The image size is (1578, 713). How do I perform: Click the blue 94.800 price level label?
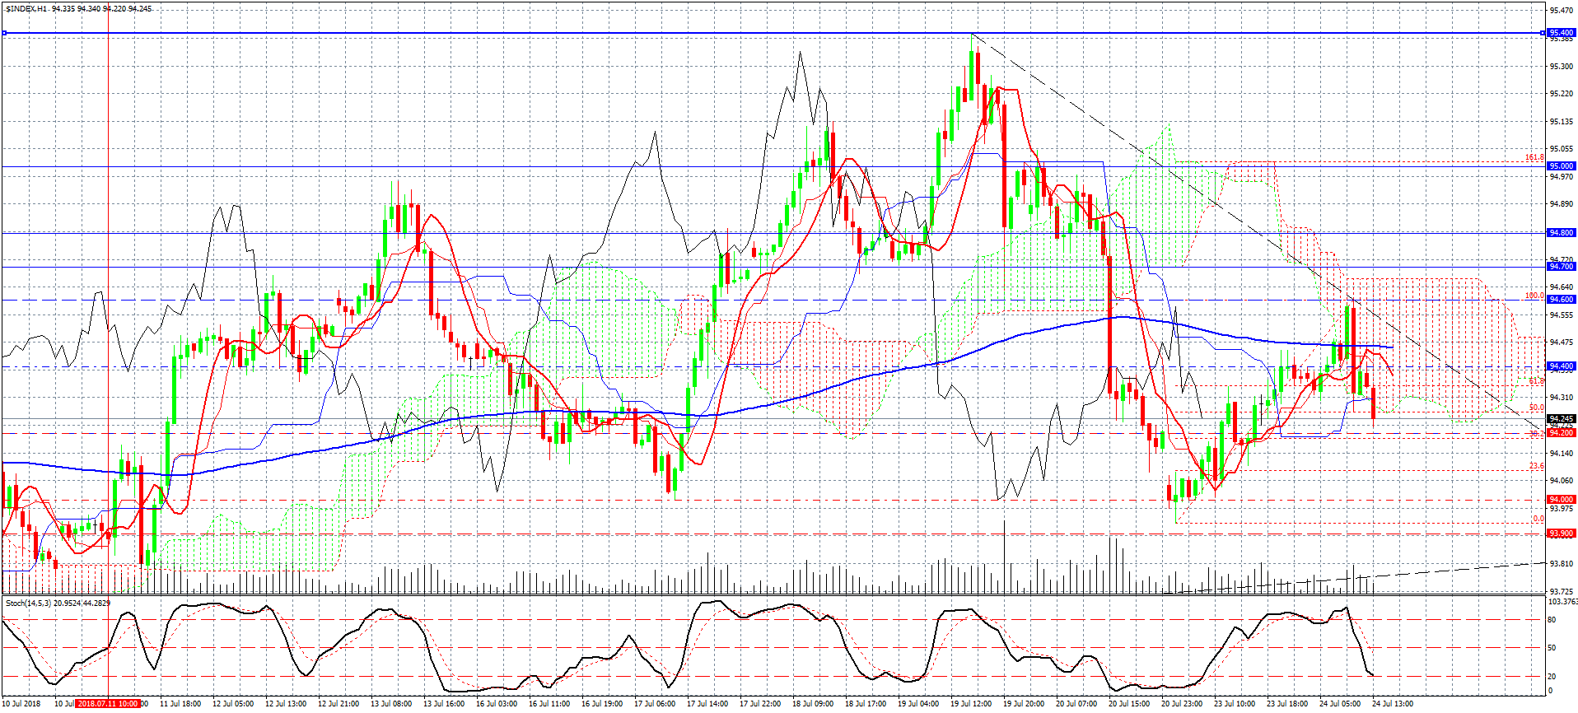click(1561, 233)
